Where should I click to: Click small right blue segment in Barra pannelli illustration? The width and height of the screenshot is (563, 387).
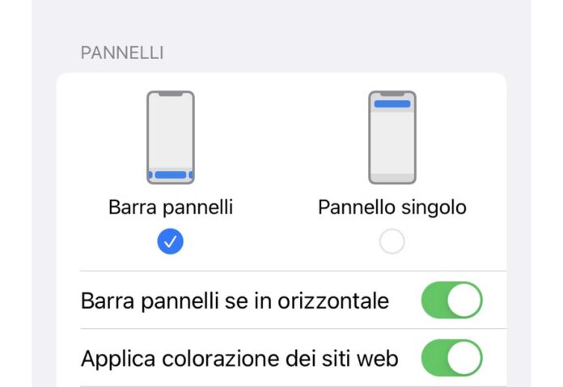tap(192, 175)
